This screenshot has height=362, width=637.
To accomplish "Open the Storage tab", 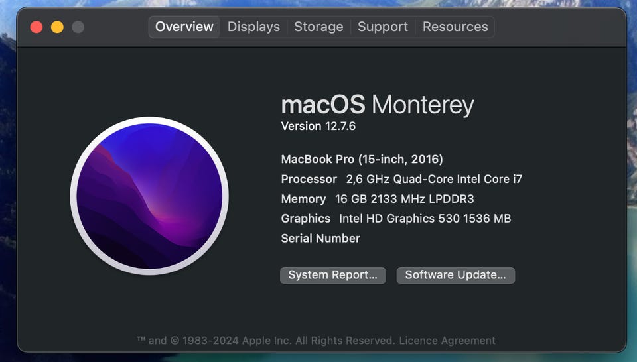I will coord(318,27).
